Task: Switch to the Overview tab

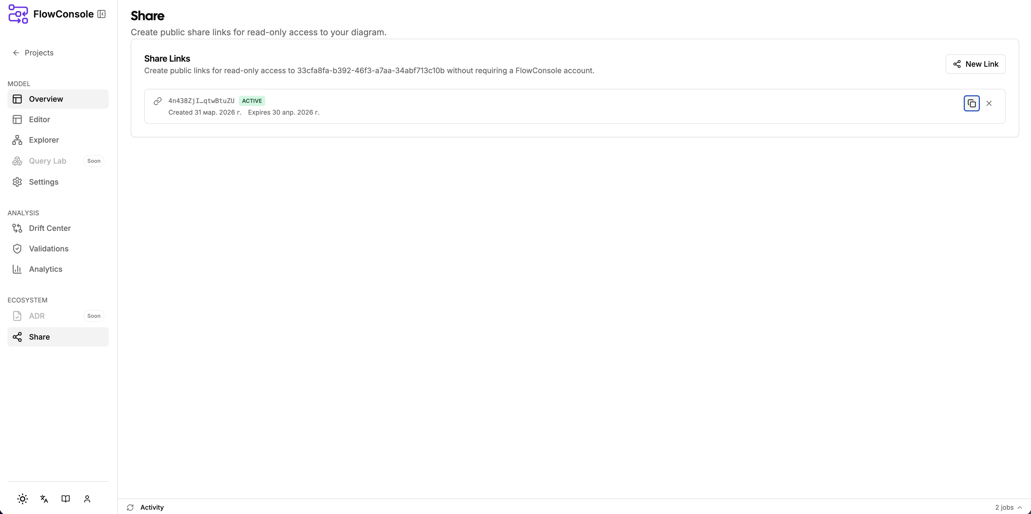Action: point(46,99)
